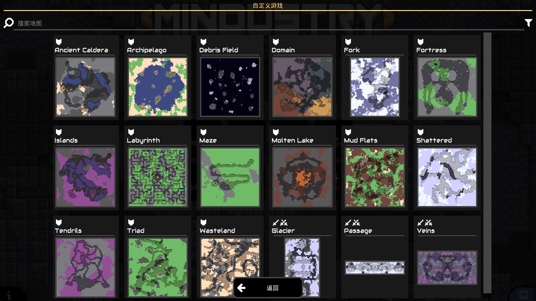
Task: Open the Discord icon in the corner
Action: pos(524,295)
